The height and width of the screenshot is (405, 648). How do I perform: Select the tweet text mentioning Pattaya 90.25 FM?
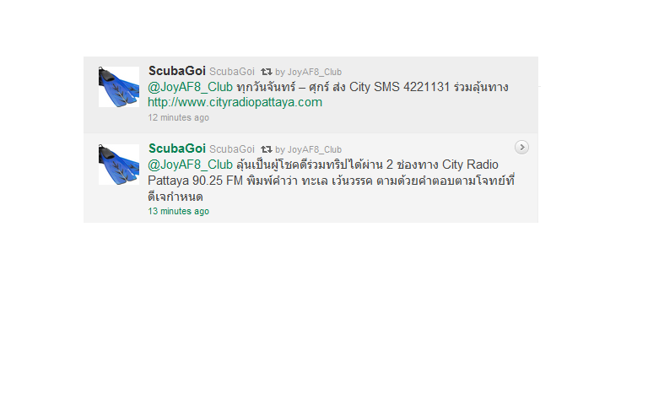(331, 181)
